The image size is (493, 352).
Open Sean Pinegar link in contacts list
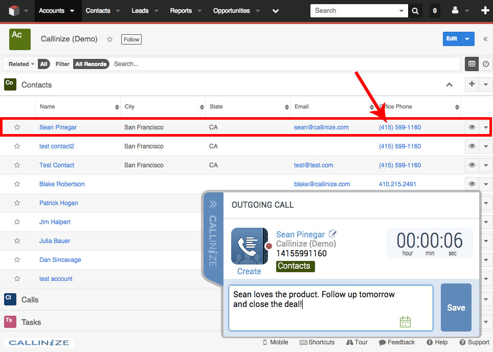point(58,127)
